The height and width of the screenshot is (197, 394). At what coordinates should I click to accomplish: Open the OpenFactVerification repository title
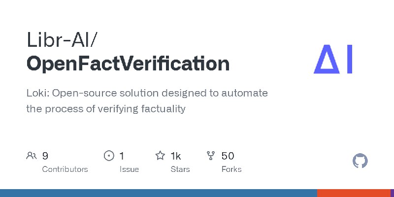click(x=128, y=64)
